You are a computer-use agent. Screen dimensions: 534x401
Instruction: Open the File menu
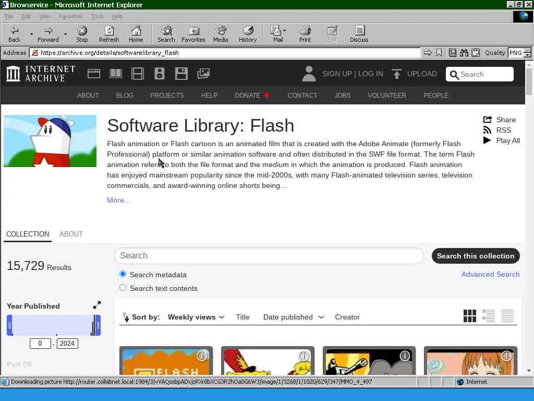(8, 16)
